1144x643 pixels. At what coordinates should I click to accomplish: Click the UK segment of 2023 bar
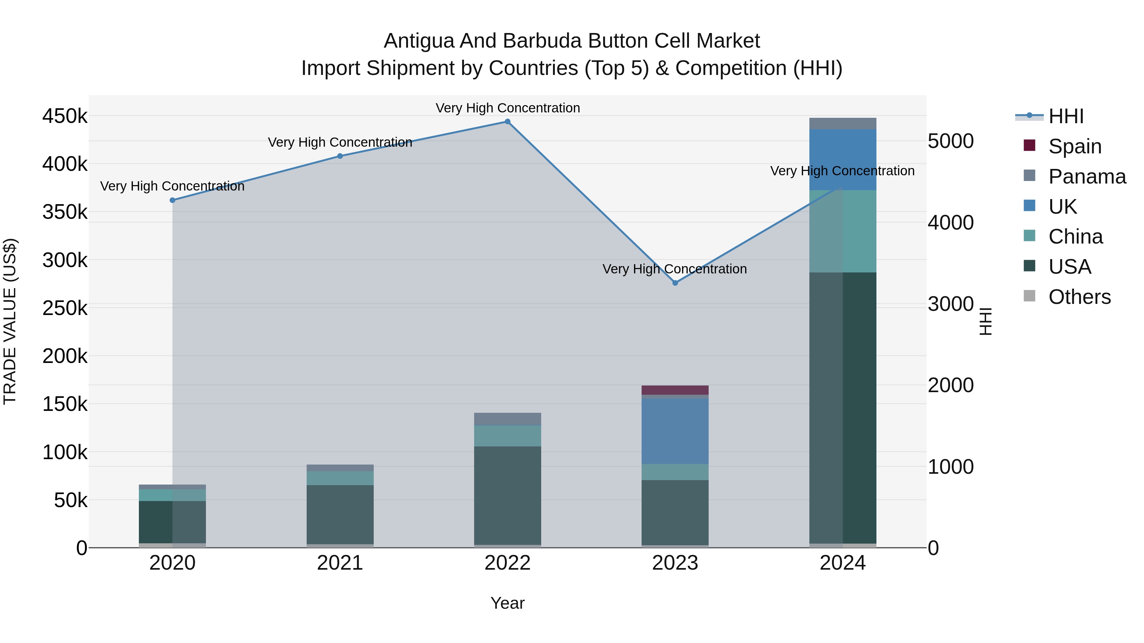click(x=675, y=431)
